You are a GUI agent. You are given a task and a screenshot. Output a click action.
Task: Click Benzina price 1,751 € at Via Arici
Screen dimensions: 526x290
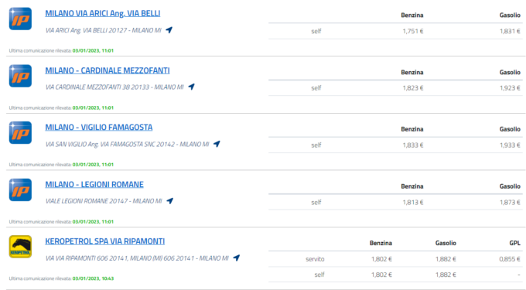pyautogui.click(x=412, y=31)
